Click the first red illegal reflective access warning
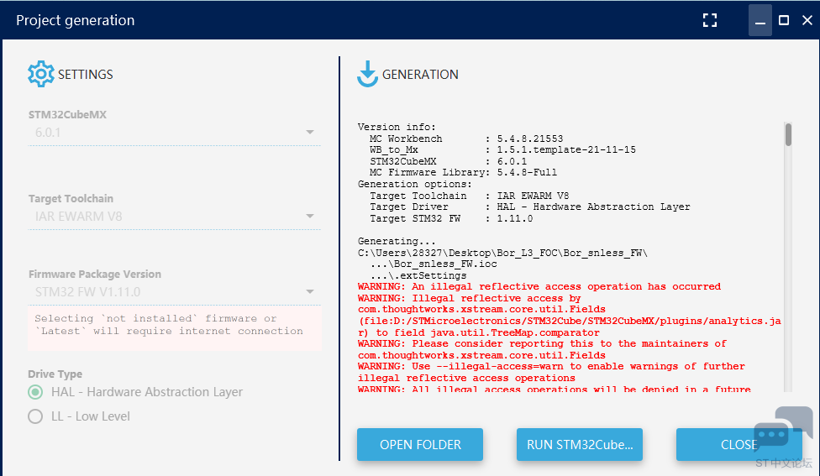The image size is (820, 476). click(539, 286)
